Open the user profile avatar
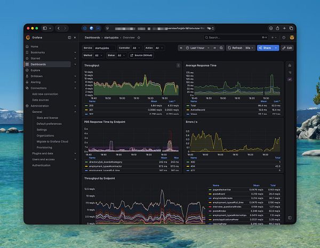320x248 pixels. (x=292, y=37)
